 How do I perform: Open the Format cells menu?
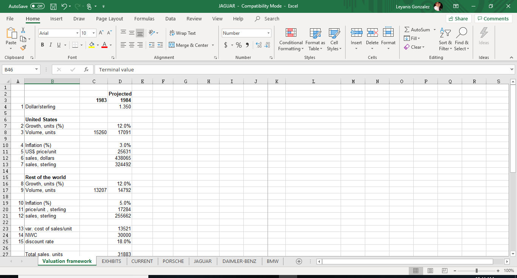388,39
